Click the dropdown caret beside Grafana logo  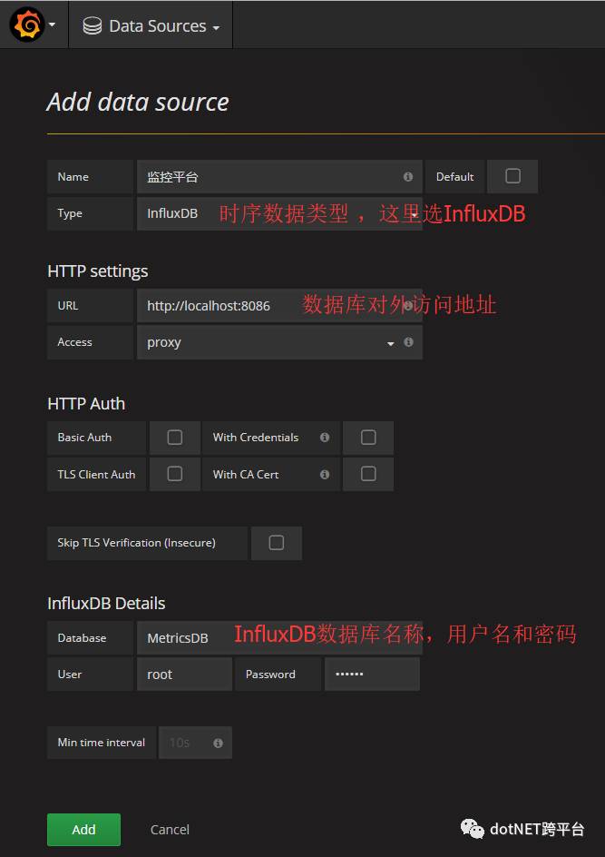coord(53,25)
